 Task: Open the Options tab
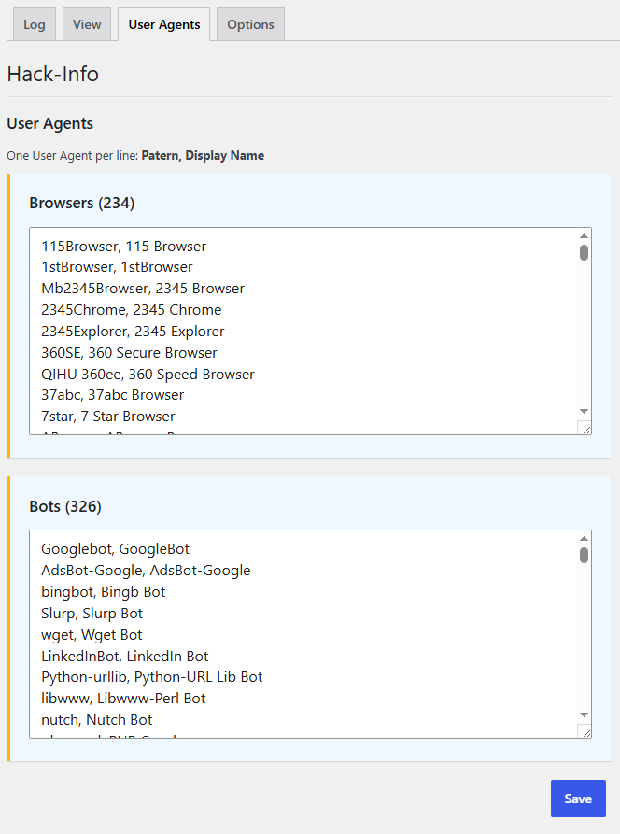pos(250,24)
